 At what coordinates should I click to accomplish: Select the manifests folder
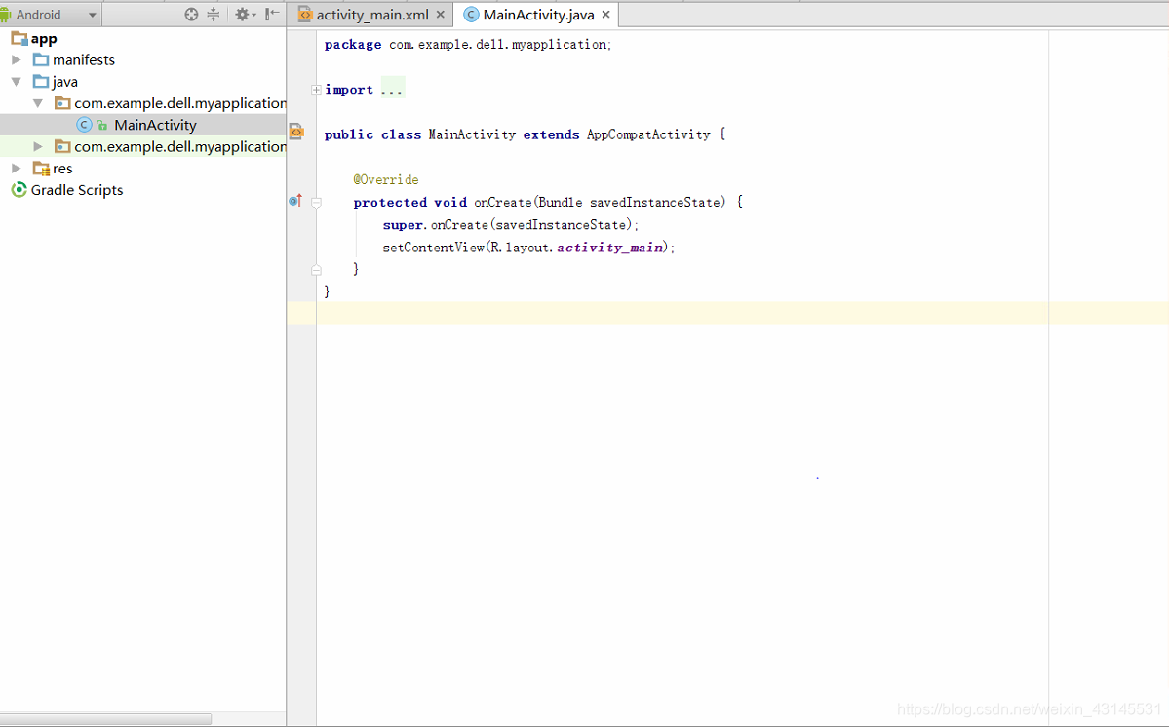click(x=84, y=59)
